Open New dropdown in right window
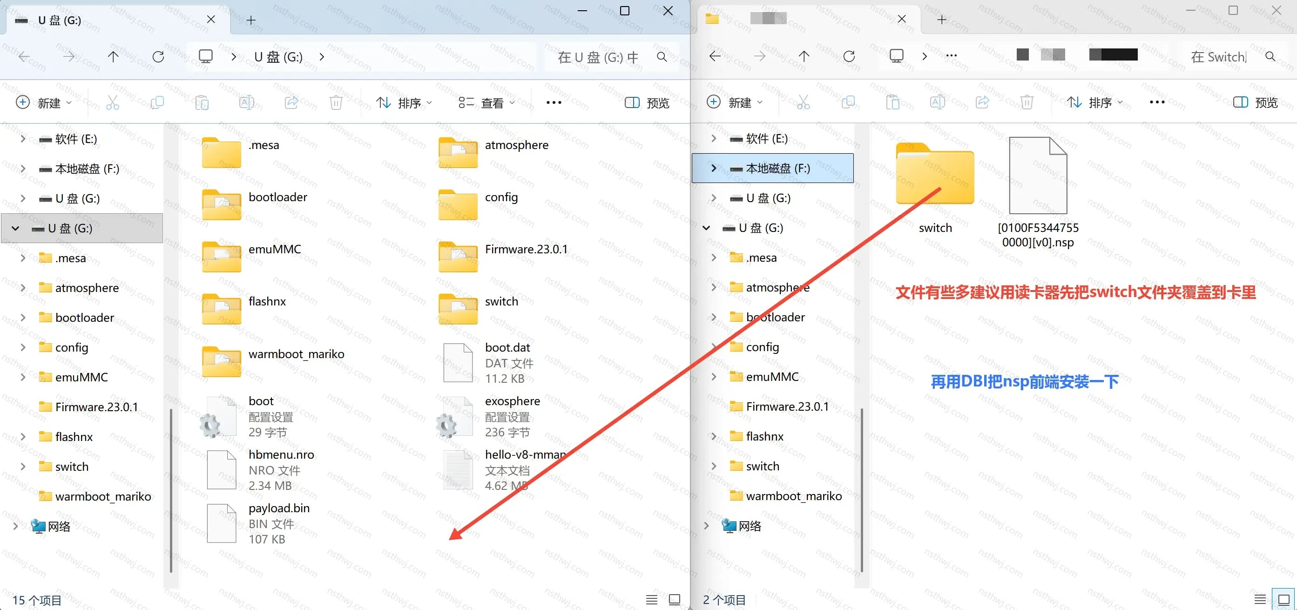 click(735, 103)
